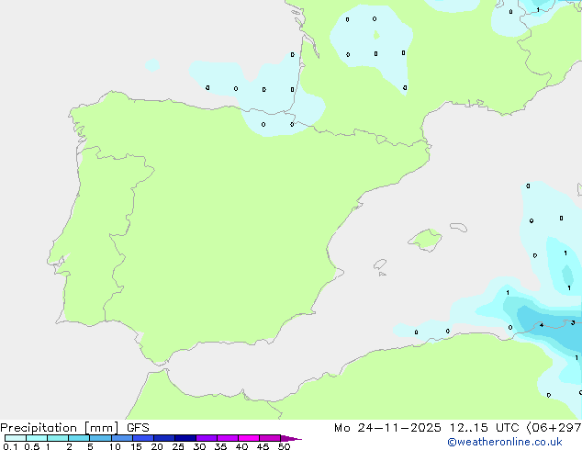Screen dimensions: 582x450
Task: Click the "35" legend scale label
Action: click(220, 446)
